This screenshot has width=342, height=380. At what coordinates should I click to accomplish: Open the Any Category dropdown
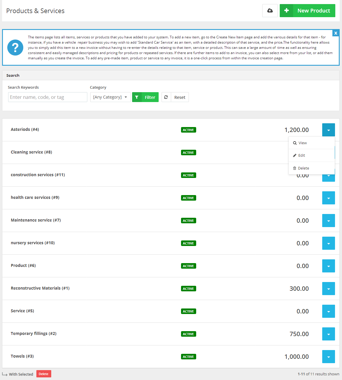tap(110, 97)
